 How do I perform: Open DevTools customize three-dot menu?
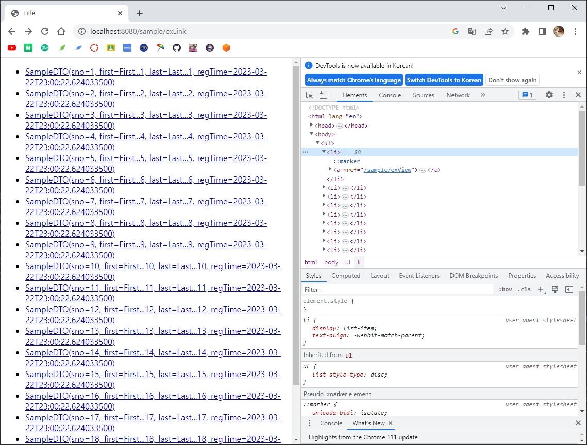point(564,95)
